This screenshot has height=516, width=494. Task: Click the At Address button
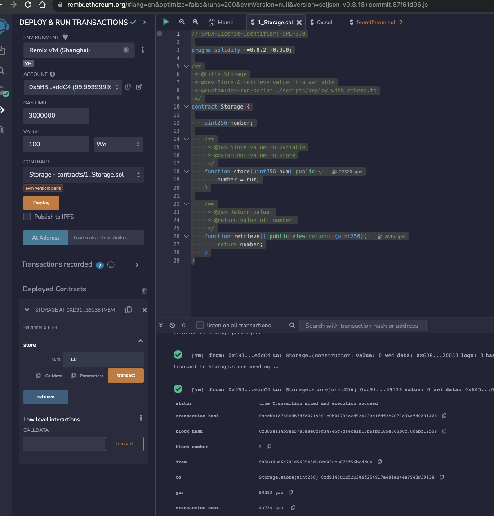[46, 238]
